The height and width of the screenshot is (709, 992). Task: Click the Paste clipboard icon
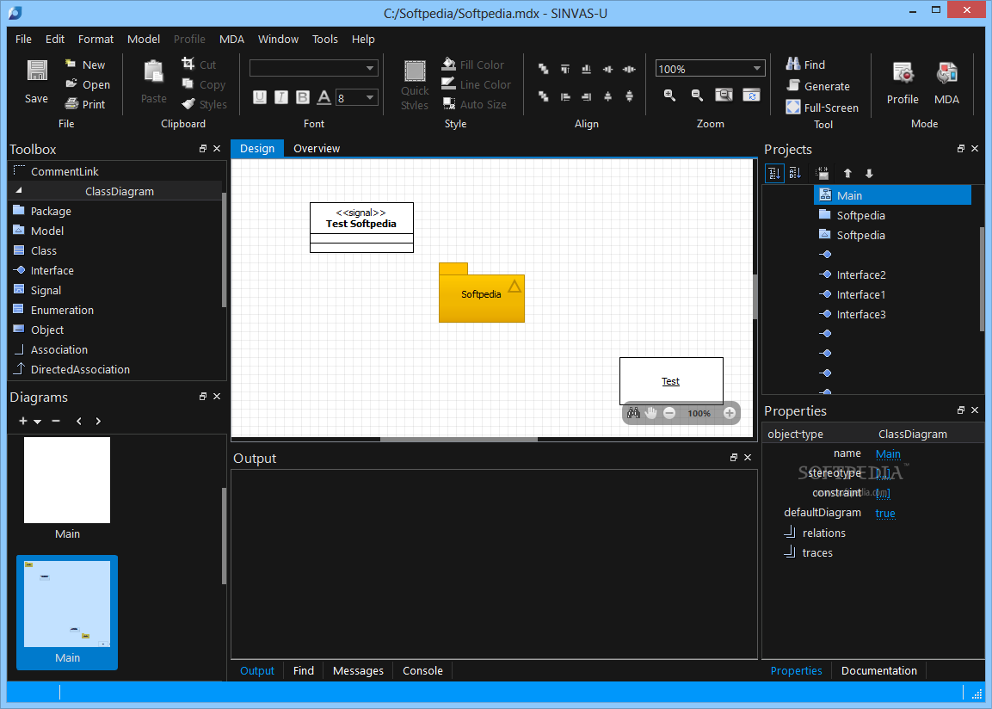154,72
